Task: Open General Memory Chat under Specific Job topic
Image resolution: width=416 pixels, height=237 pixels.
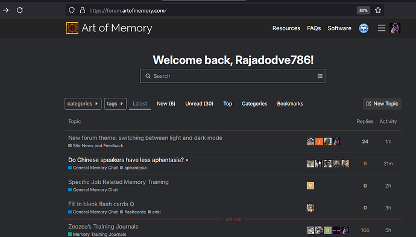Action: coord(93,190)
